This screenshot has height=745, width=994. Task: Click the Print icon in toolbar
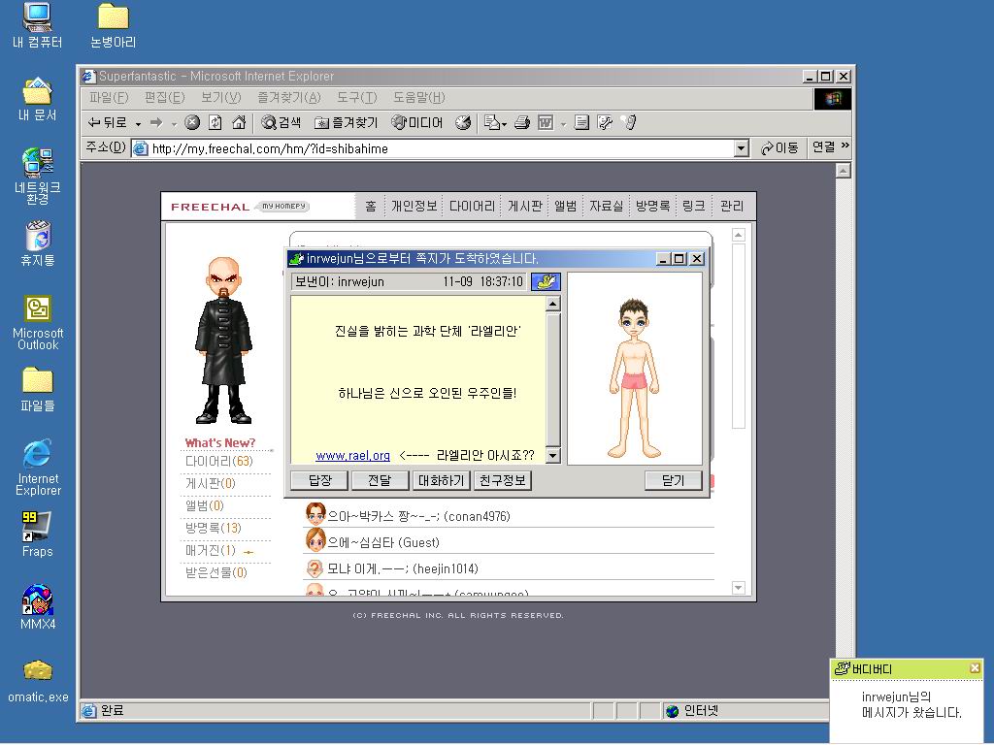522,122
